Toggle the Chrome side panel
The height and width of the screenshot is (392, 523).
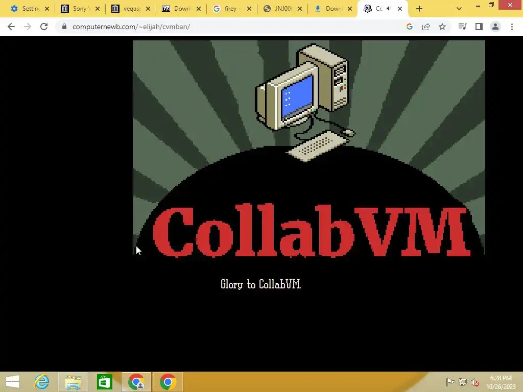(x=479, y=27)
